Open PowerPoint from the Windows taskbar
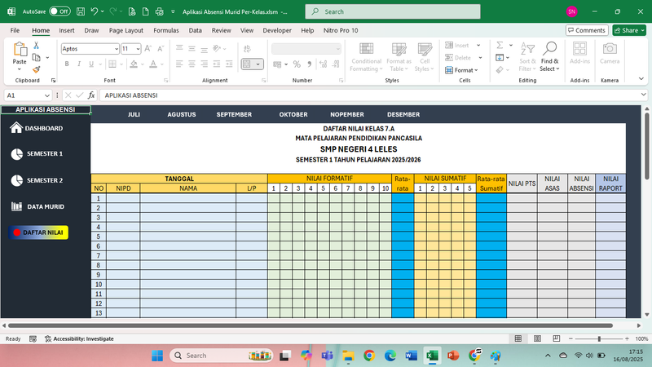Screen dimensions: 652x367 (x=453, y=356)
